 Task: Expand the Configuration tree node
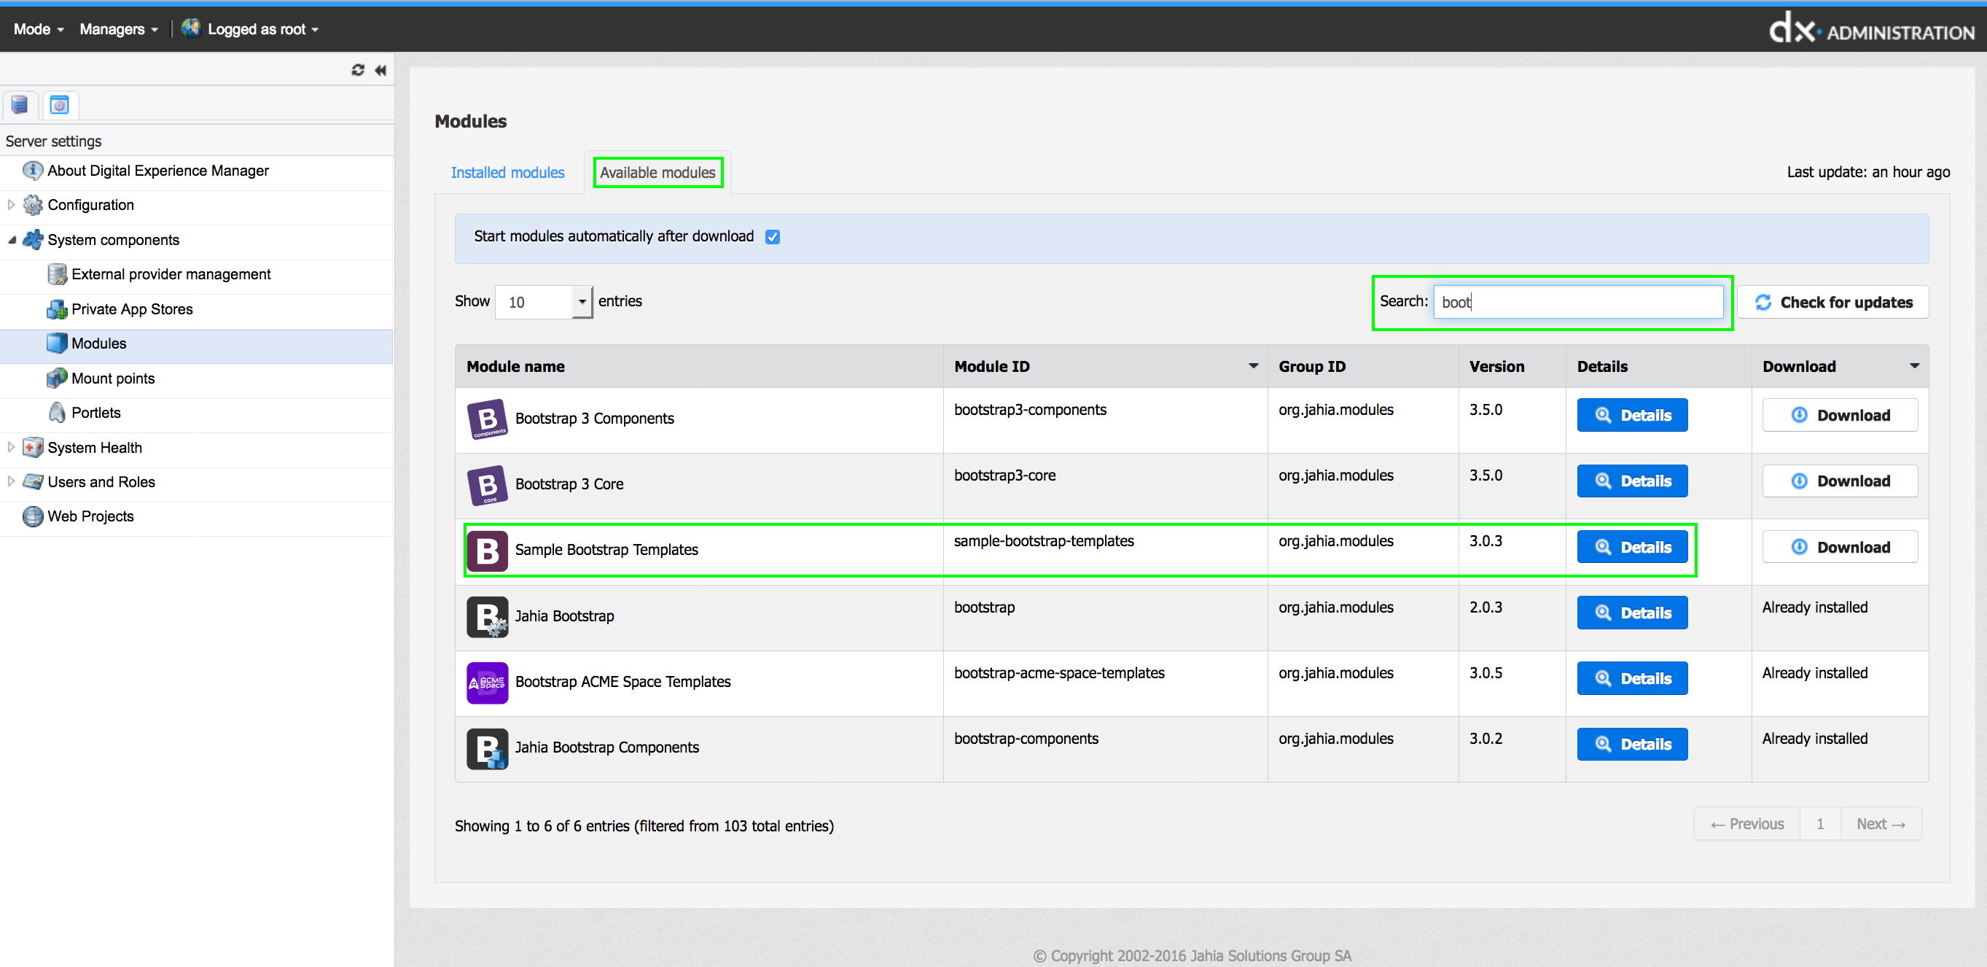(x=11, y=205)
